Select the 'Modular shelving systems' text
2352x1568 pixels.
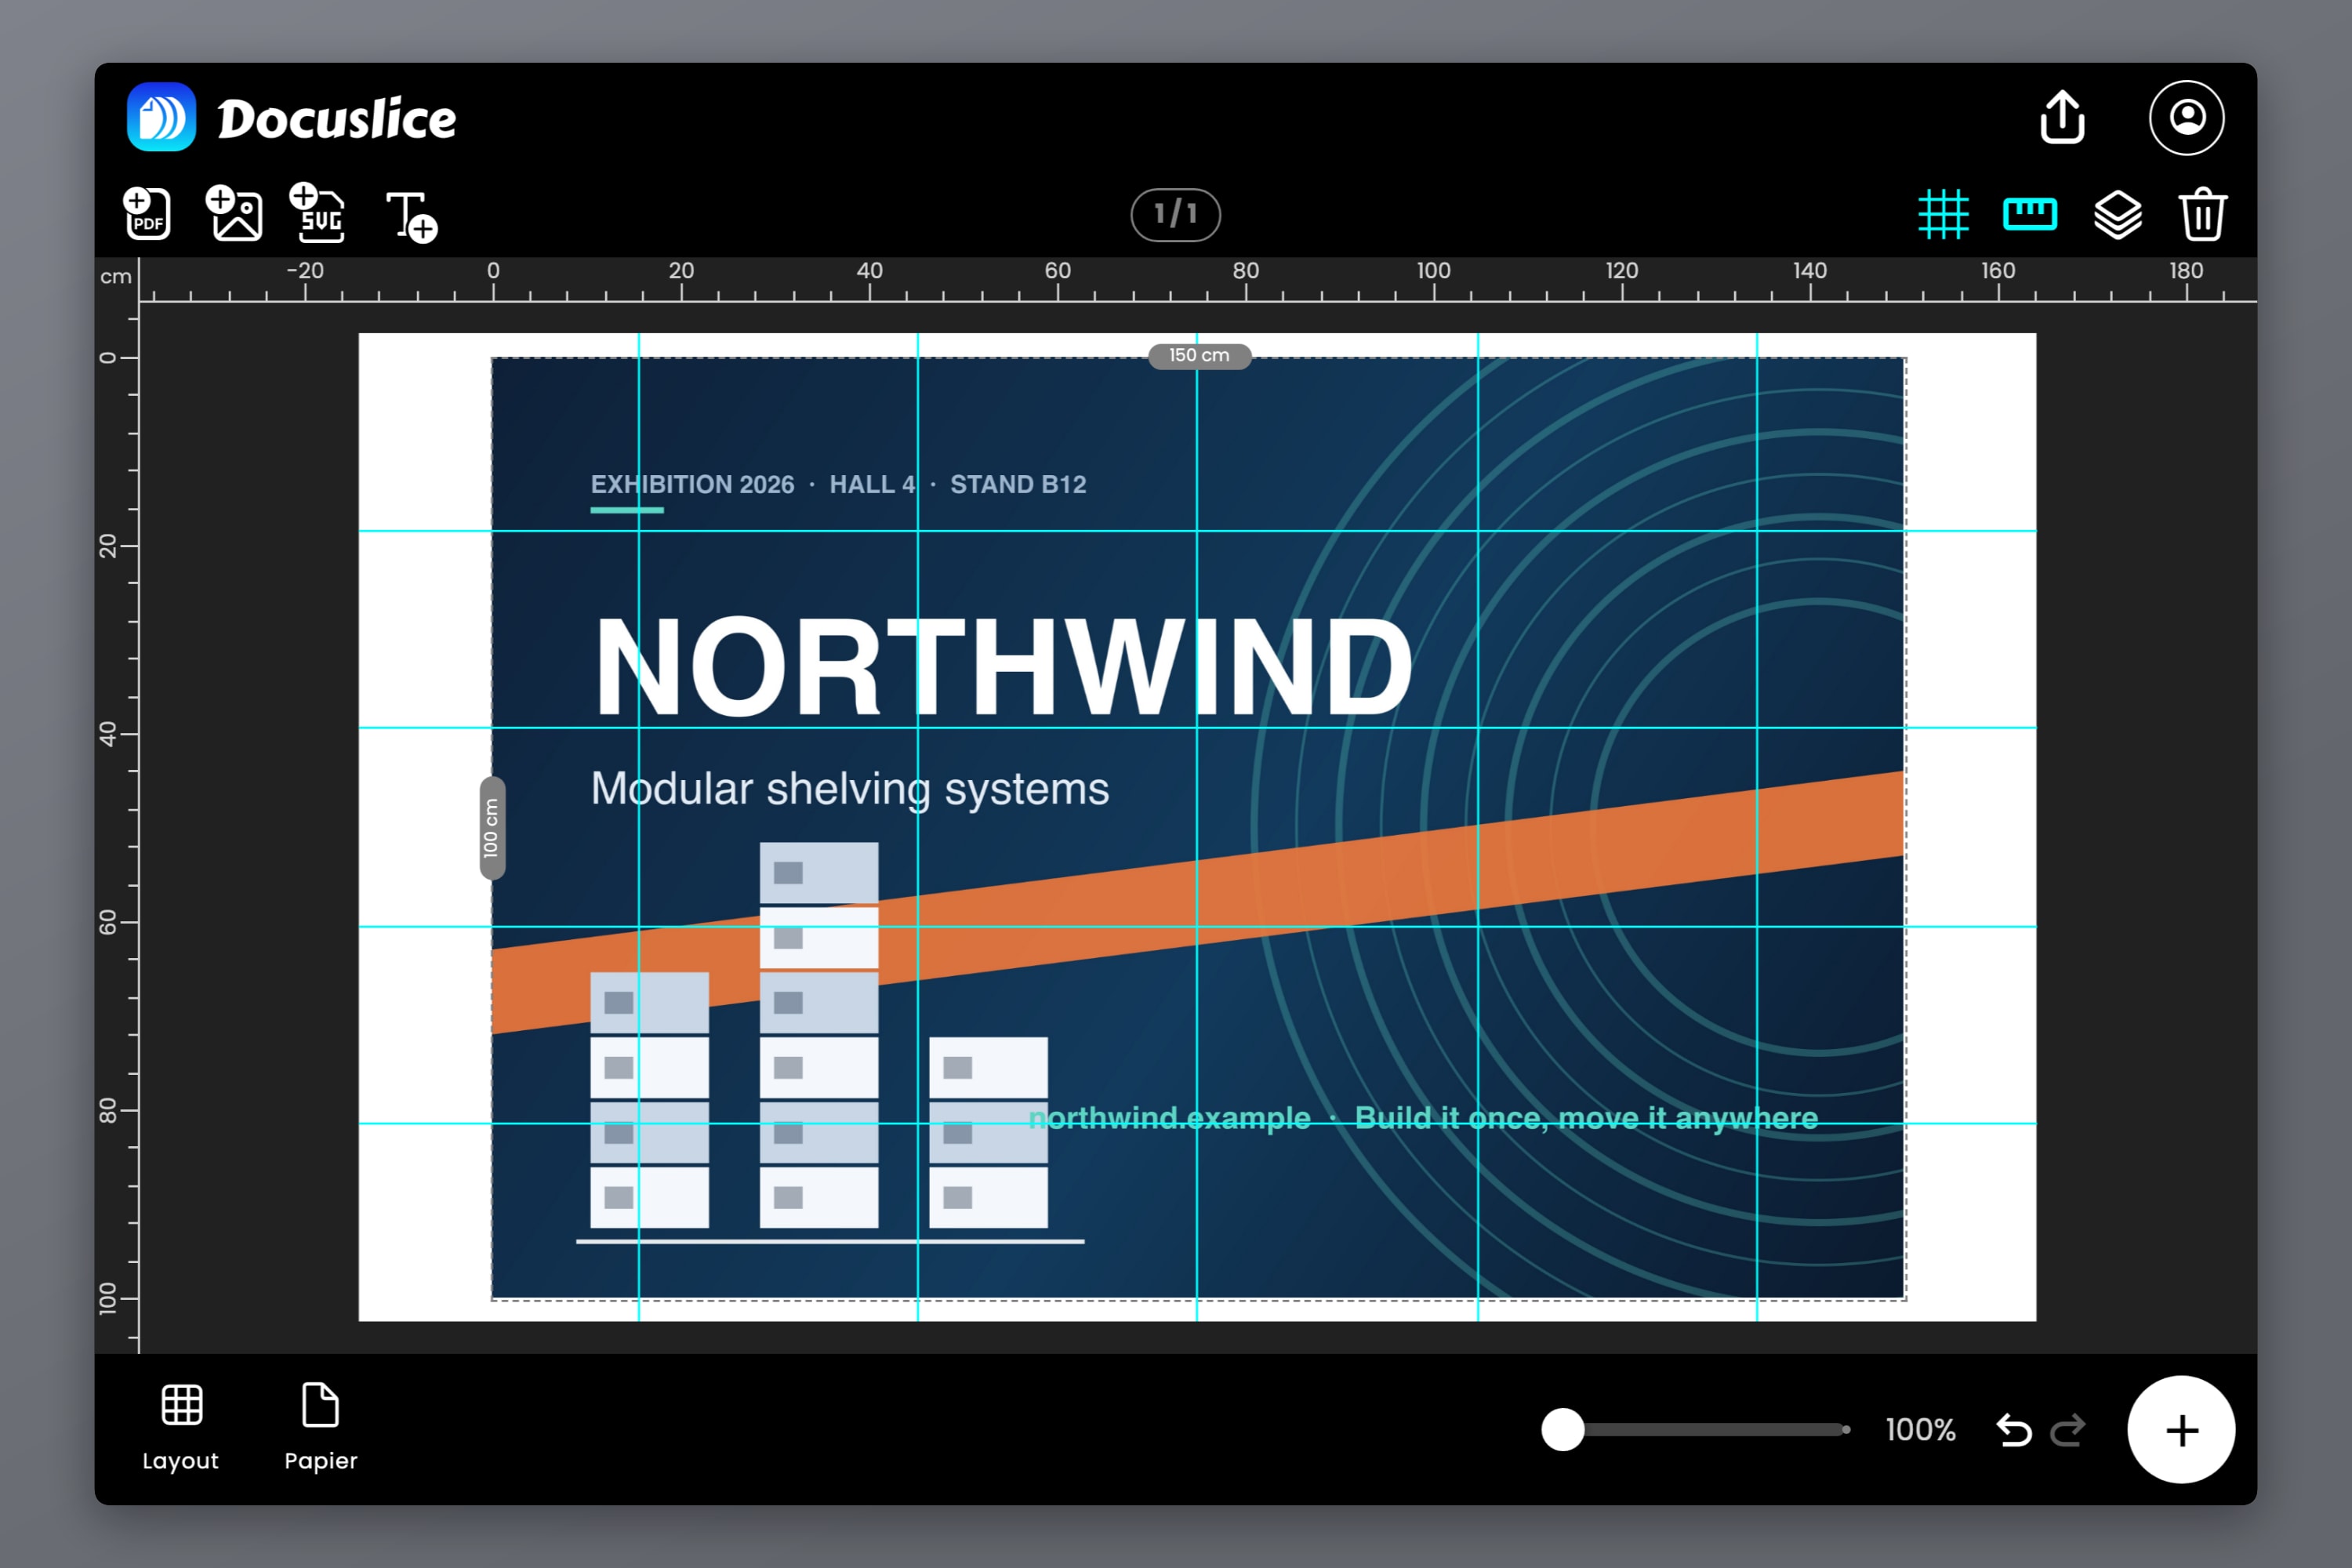click(850, 789)
